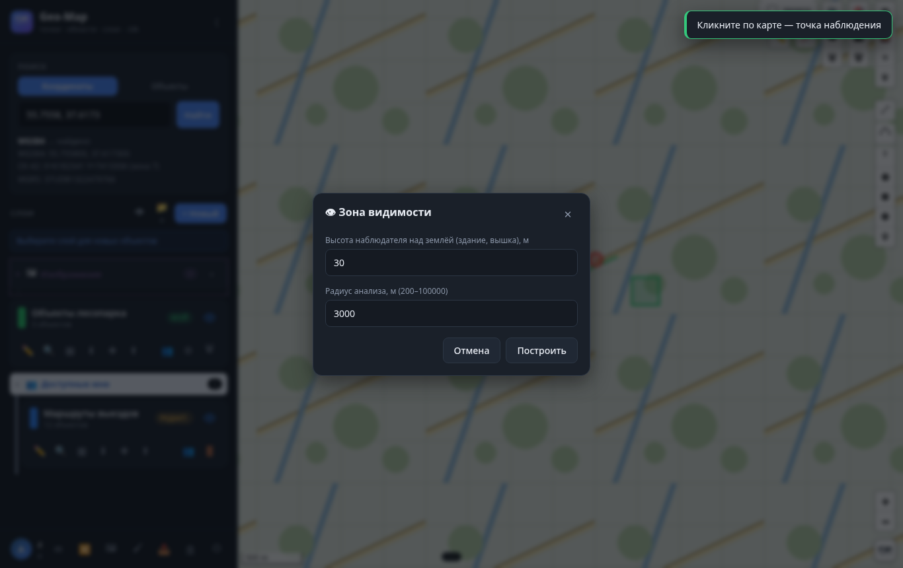Click the red icon in the bottom sidebar toolbar

point(163,549)
